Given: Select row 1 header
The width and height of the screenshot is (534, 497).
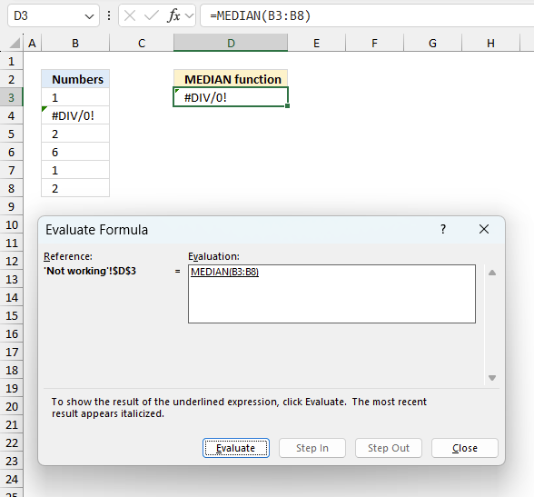Looking at the screenshot, I should (11, 61).
